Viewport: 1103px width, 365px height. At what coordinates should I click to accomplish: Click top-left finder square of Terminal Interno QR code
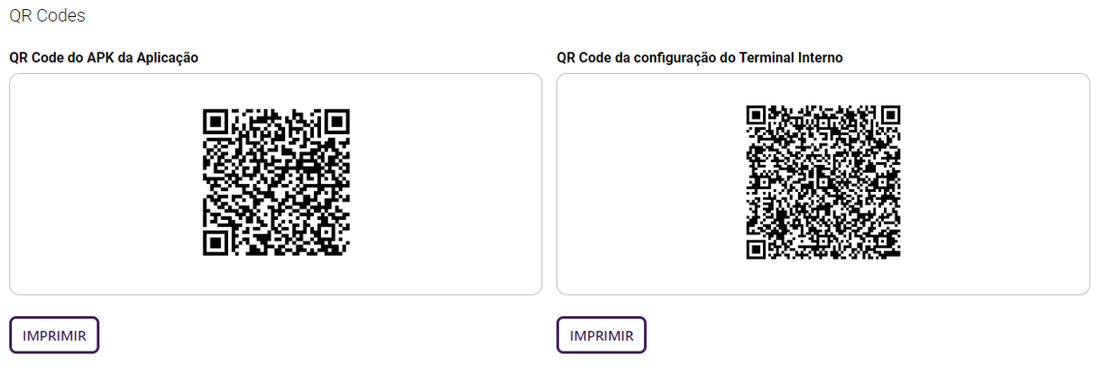pos(757,114)
